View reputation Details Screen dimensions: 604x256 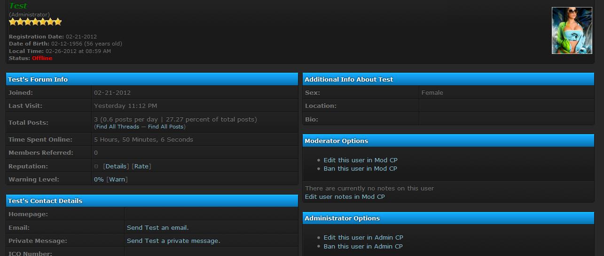(x=116, y=166)
